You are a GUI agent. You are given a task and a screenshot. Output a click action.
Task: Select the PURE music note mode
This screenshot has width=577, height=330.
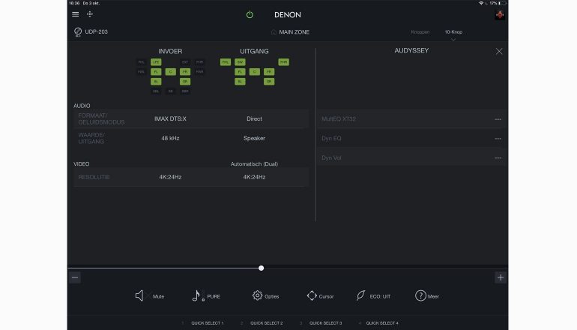(198, 295)
